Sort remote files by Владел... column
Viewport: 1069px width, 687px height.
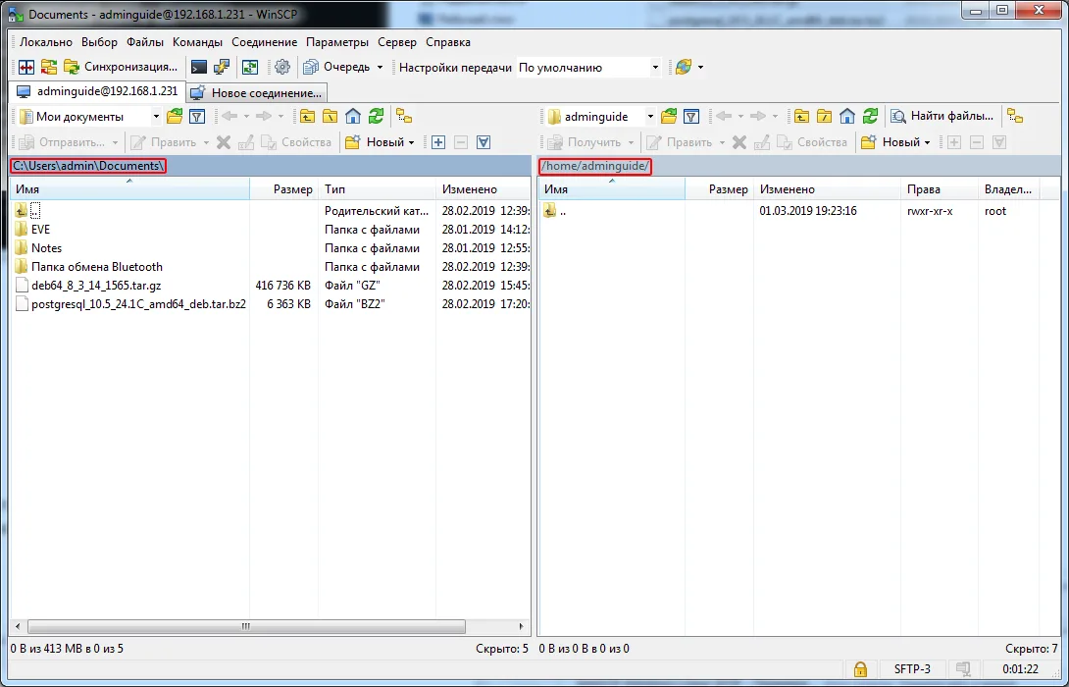pyautogui.click(x=1009, y=189)
